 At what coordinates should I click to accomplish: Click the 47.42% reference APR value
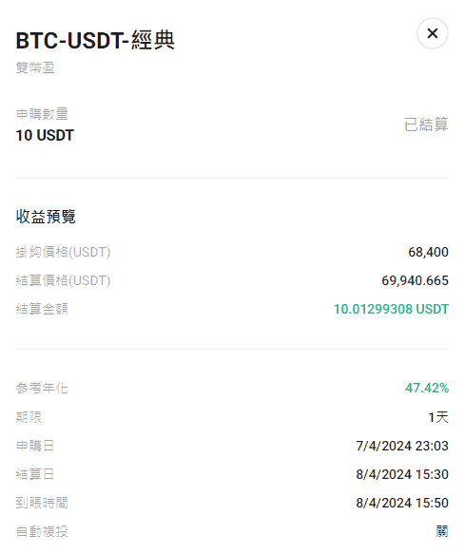click(427, 388)
